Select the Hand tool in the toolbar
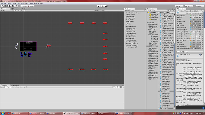205x115 pixels. [x=3, y=6]
